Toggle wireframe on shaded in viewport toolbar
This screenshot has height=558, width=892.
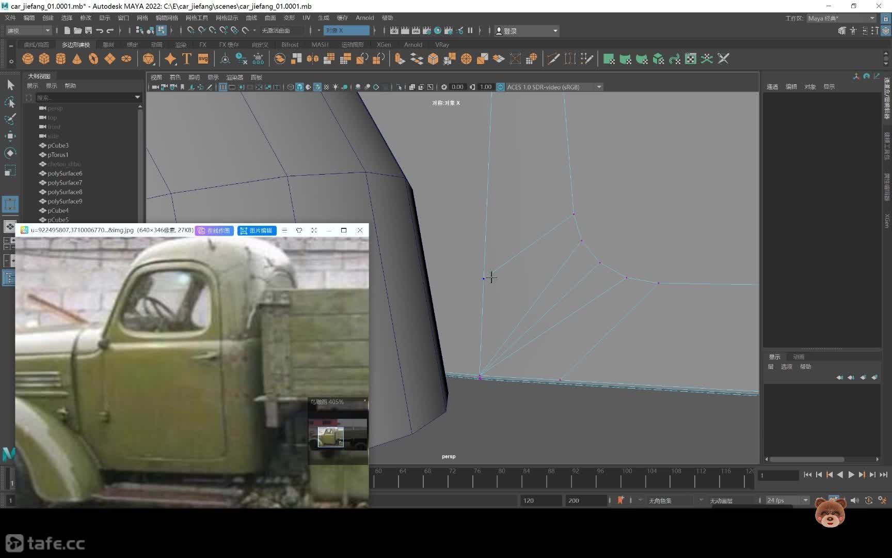coord(317,87)
